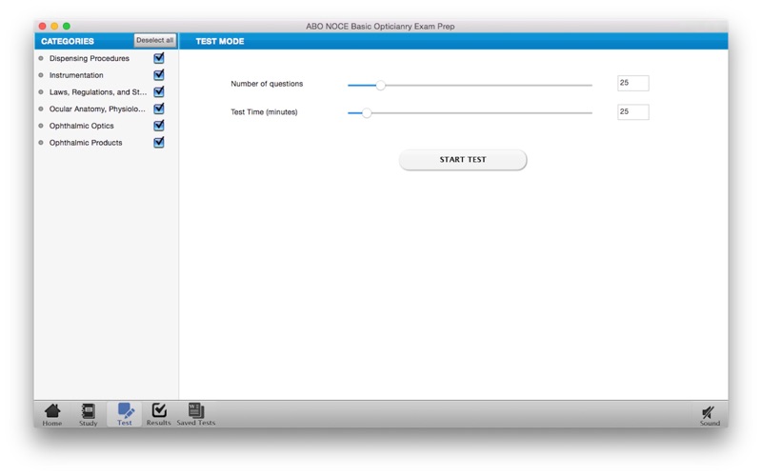Close the window with the red button

42,27
